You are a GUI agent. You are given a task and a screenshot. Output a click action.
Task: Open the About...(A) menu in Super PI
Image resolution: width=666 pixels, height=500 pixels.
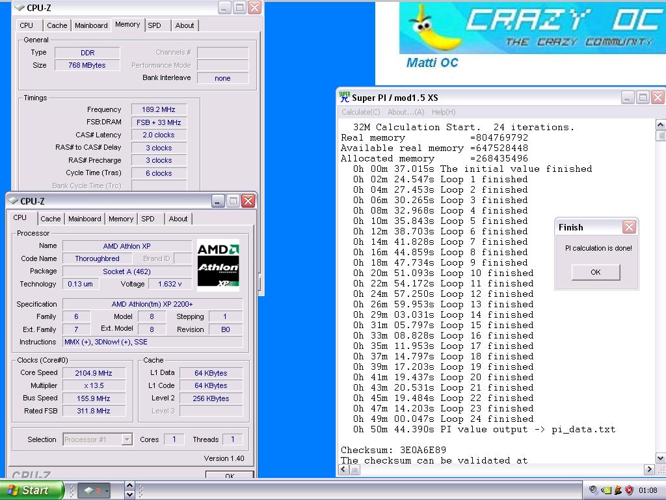(406, 112)
